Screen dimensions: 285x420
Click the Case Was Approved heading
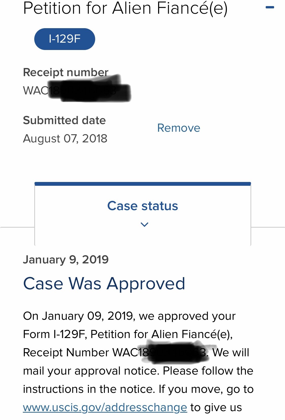[x=104, y=283]
